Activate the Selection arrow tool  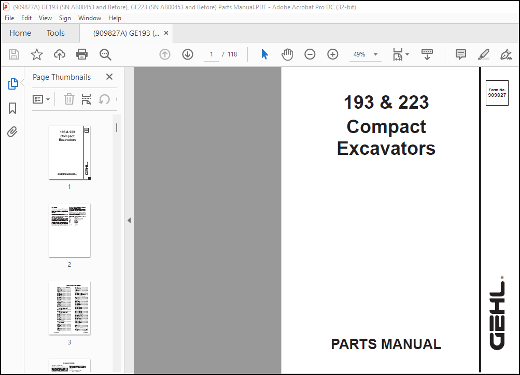tap(264, 54)
